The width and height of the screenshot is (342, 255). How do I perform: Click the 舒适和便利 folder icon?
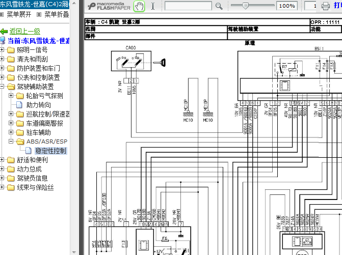click(11, 160)
